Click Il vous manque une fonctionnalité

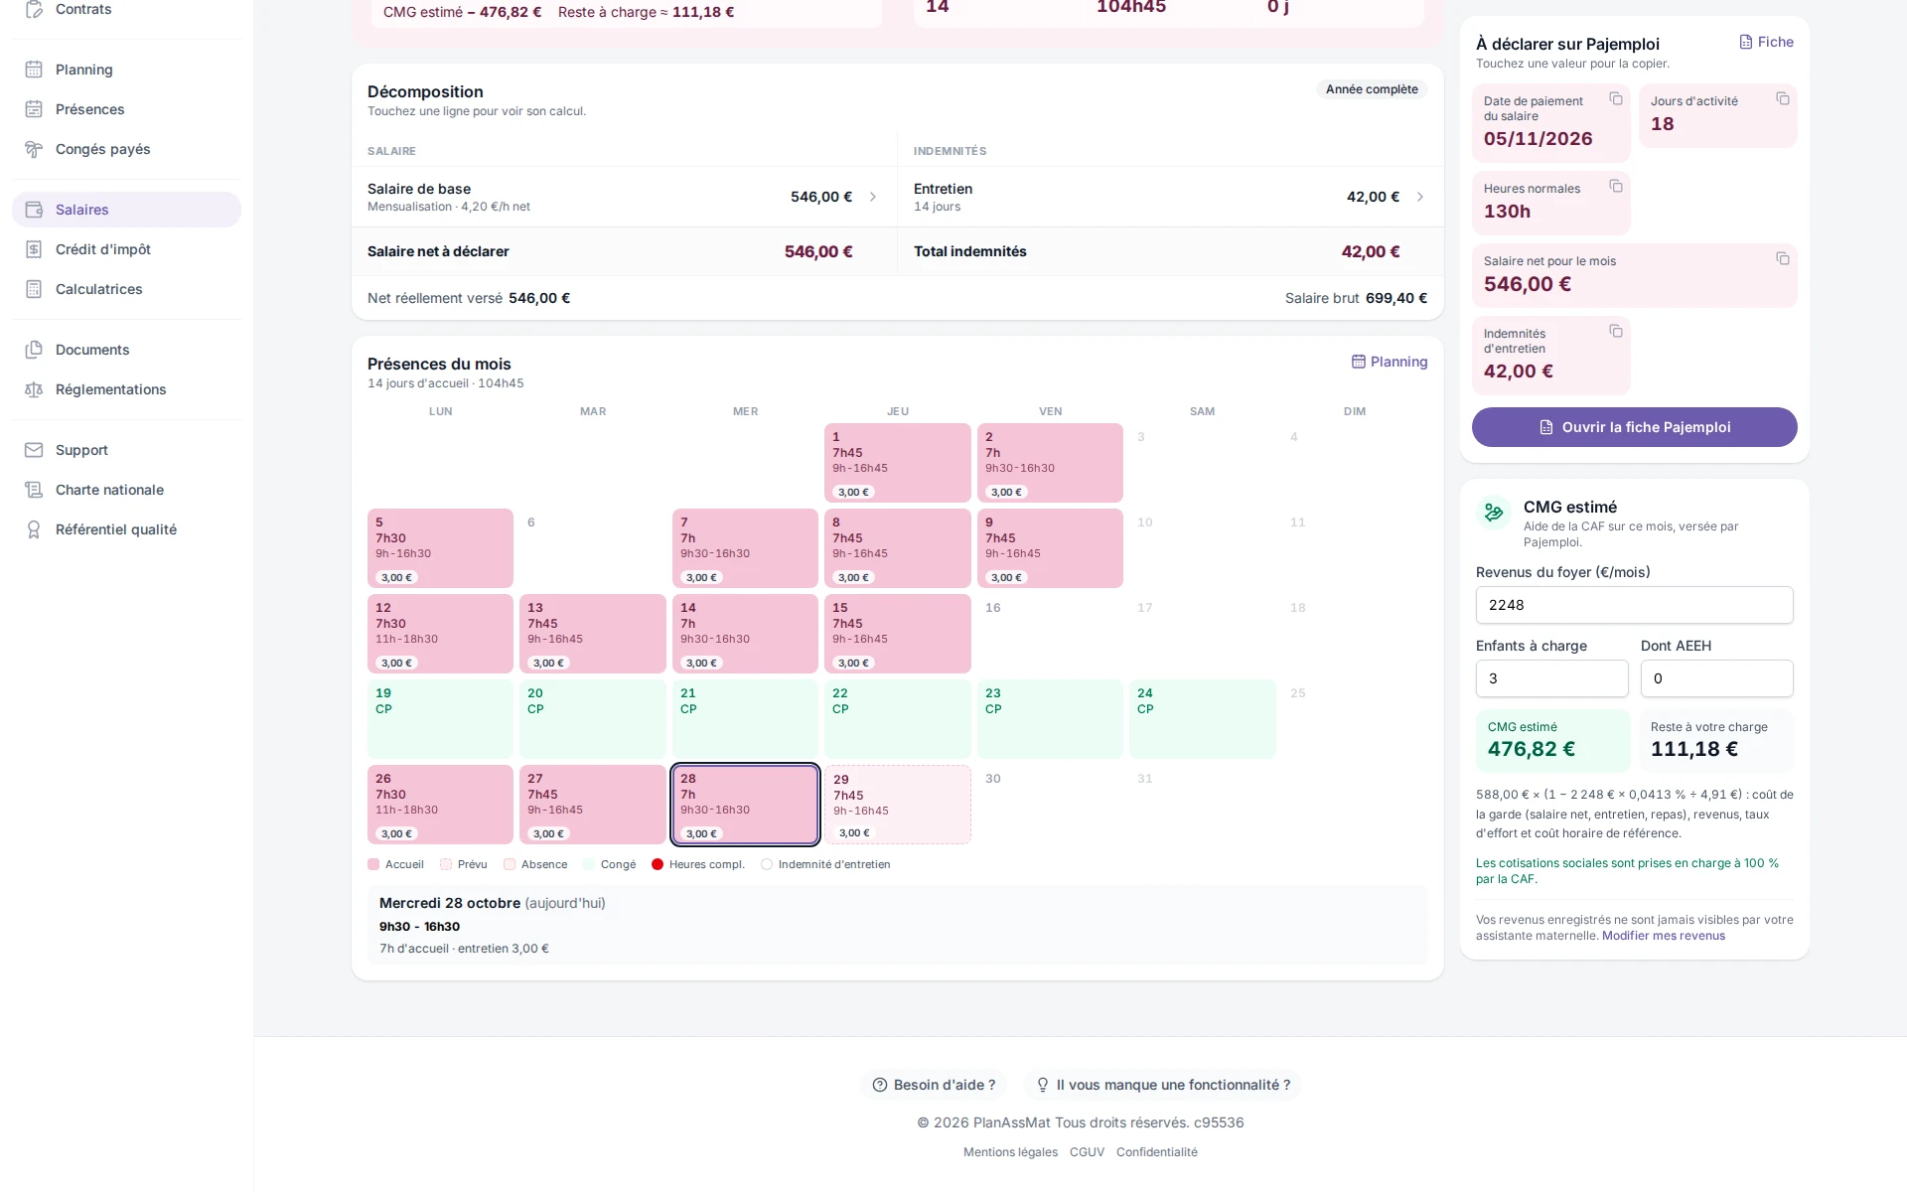pos(1162,1085)
